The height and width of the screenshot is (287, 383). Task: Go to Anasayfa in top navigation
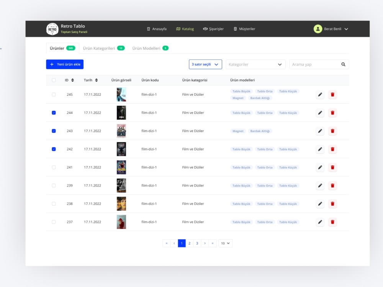(157, 29)
